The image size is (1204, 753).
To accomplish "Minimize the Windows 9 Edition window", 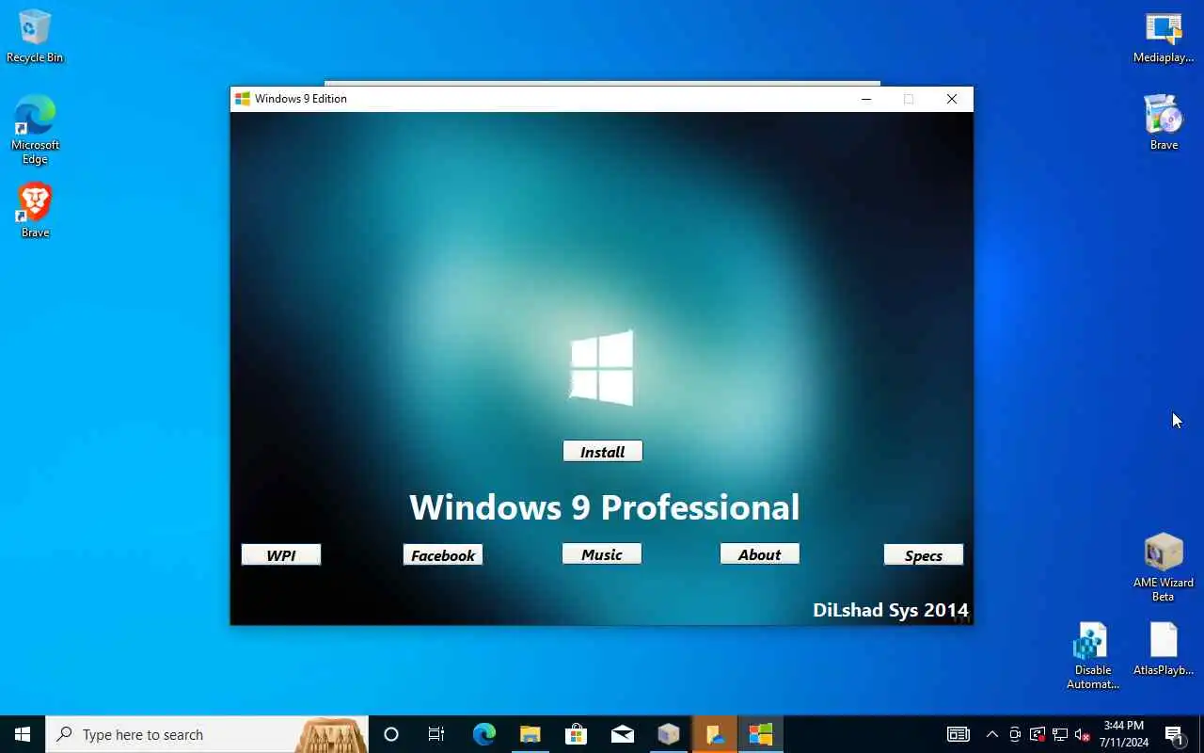I will point(865,99).
